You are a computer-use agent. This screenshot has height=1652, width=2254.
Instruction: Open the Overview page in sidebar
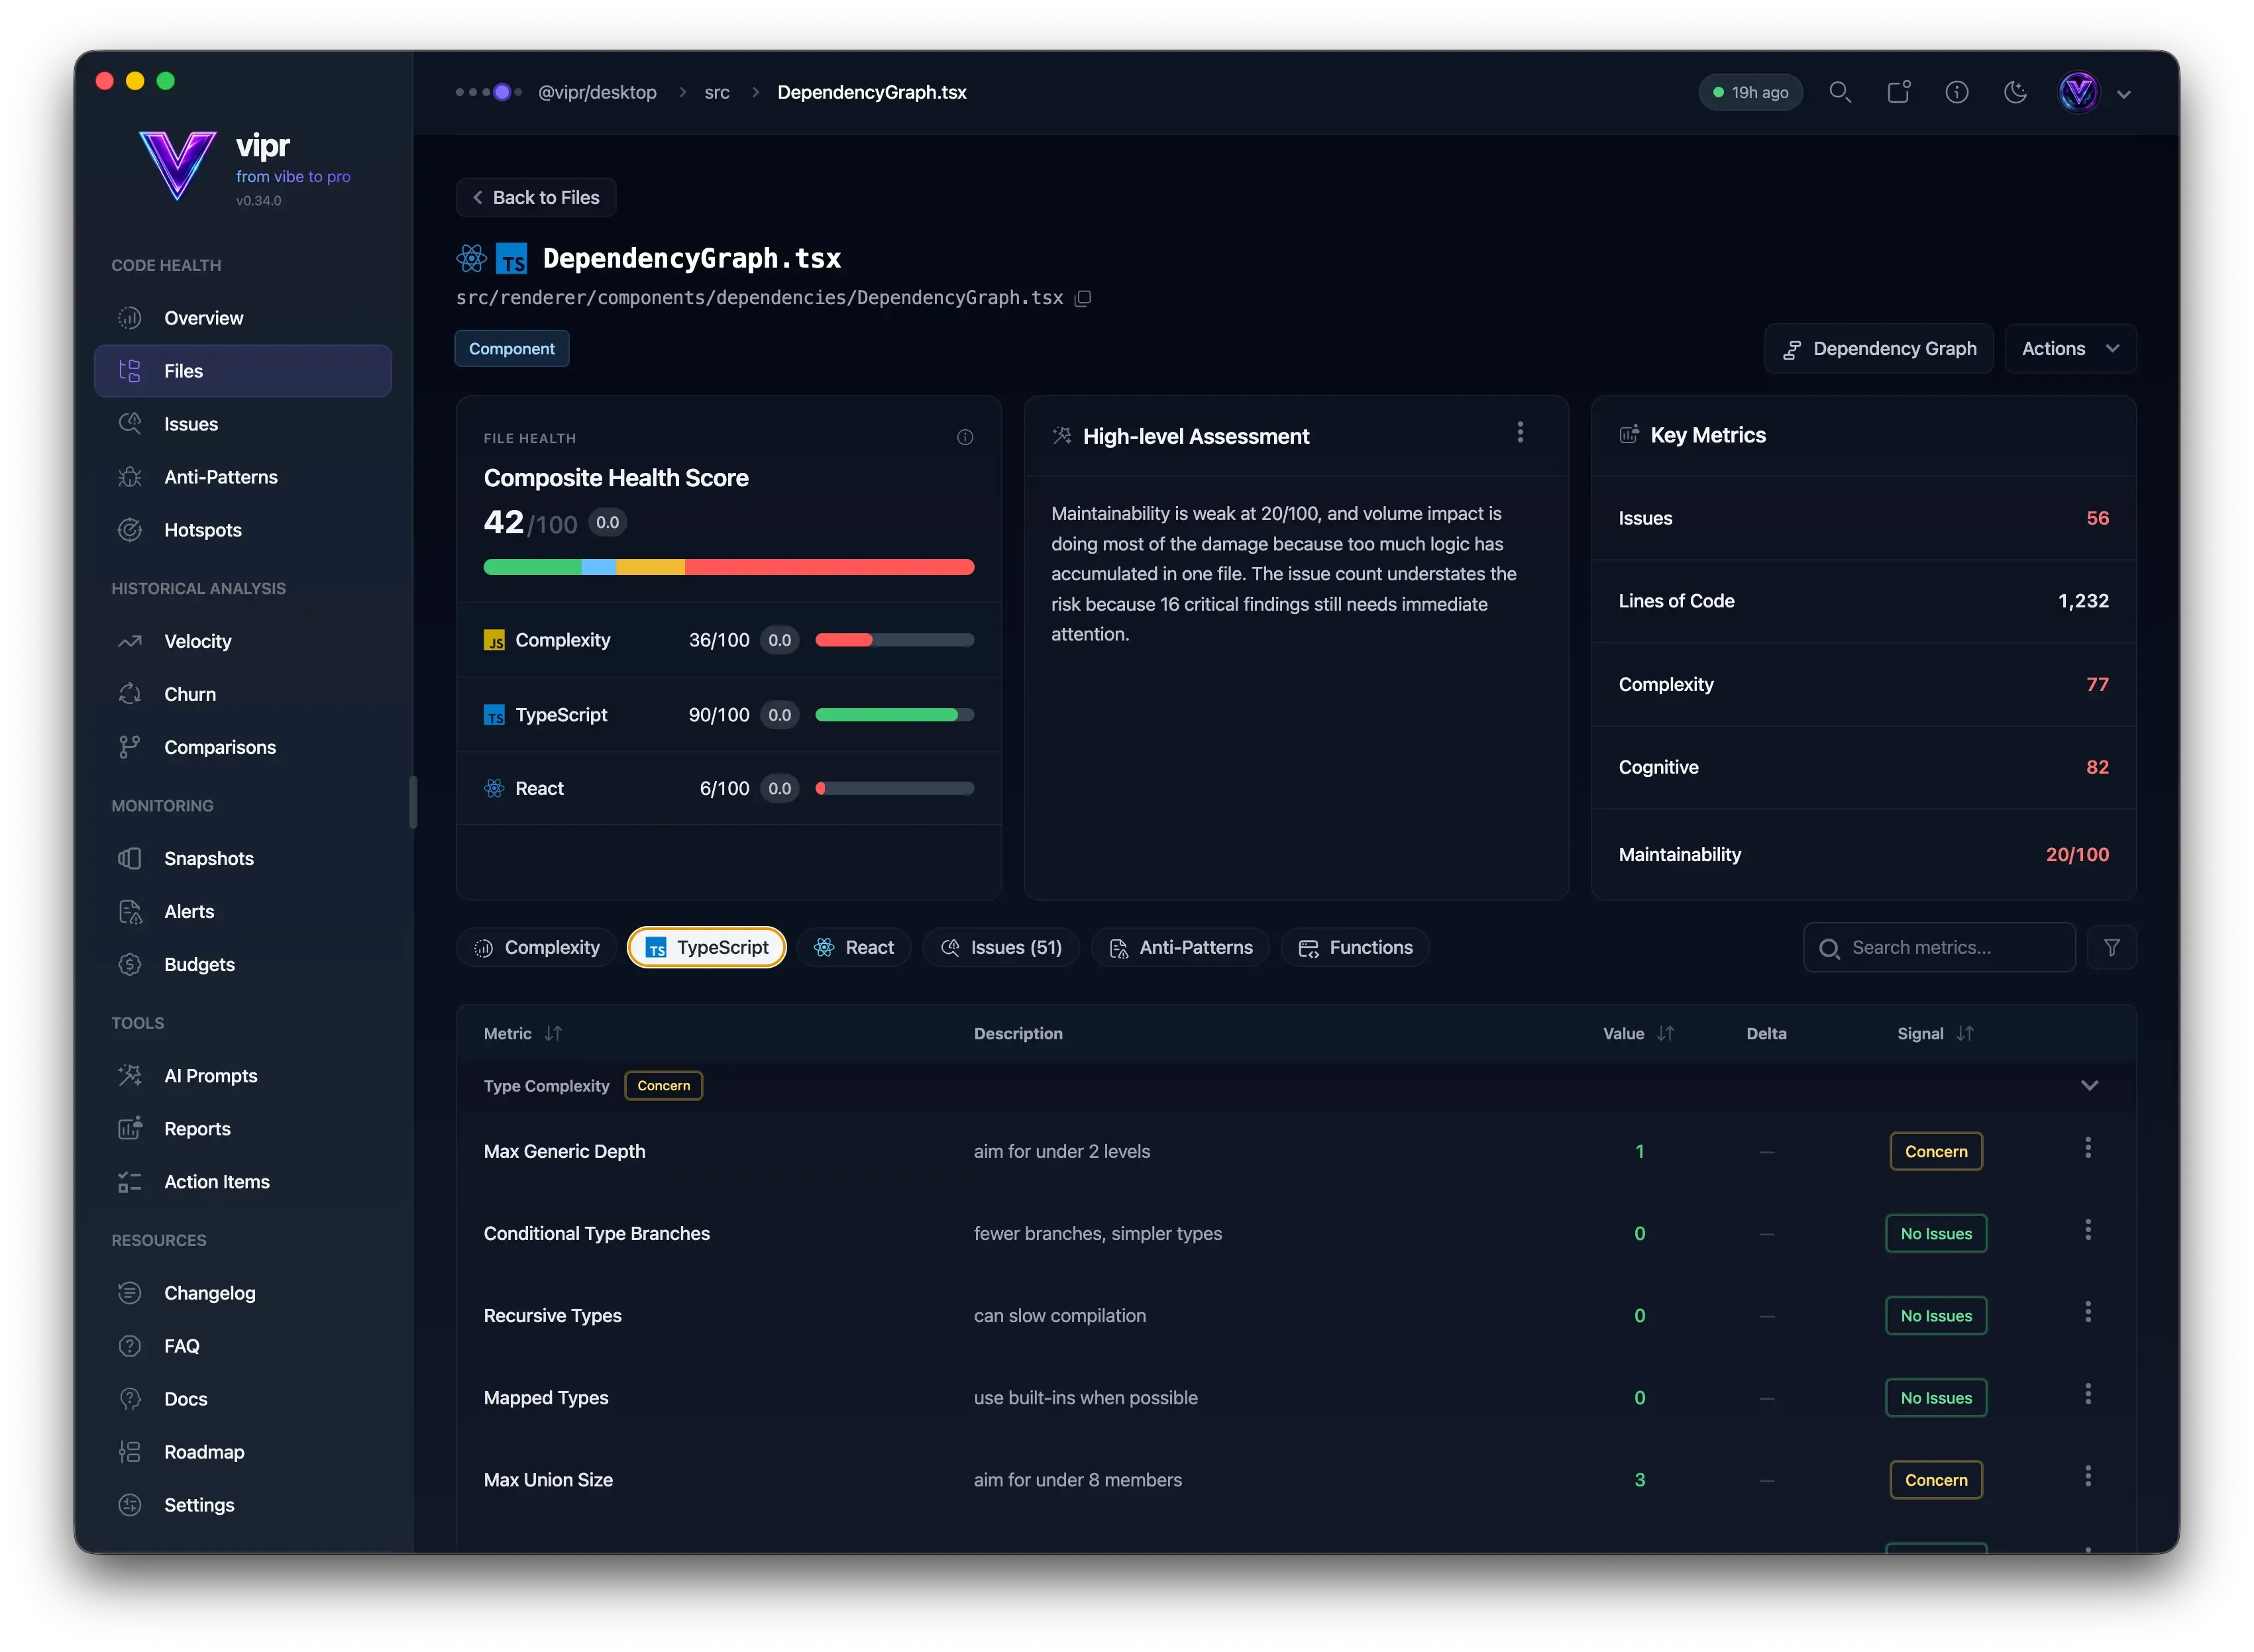(243, 318)
